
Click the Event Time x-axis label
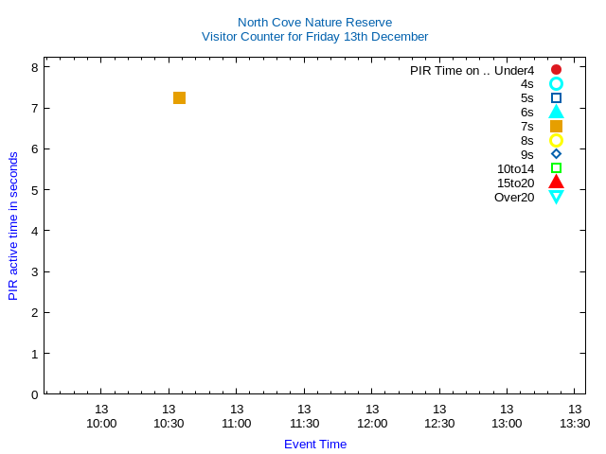(315, 444)
